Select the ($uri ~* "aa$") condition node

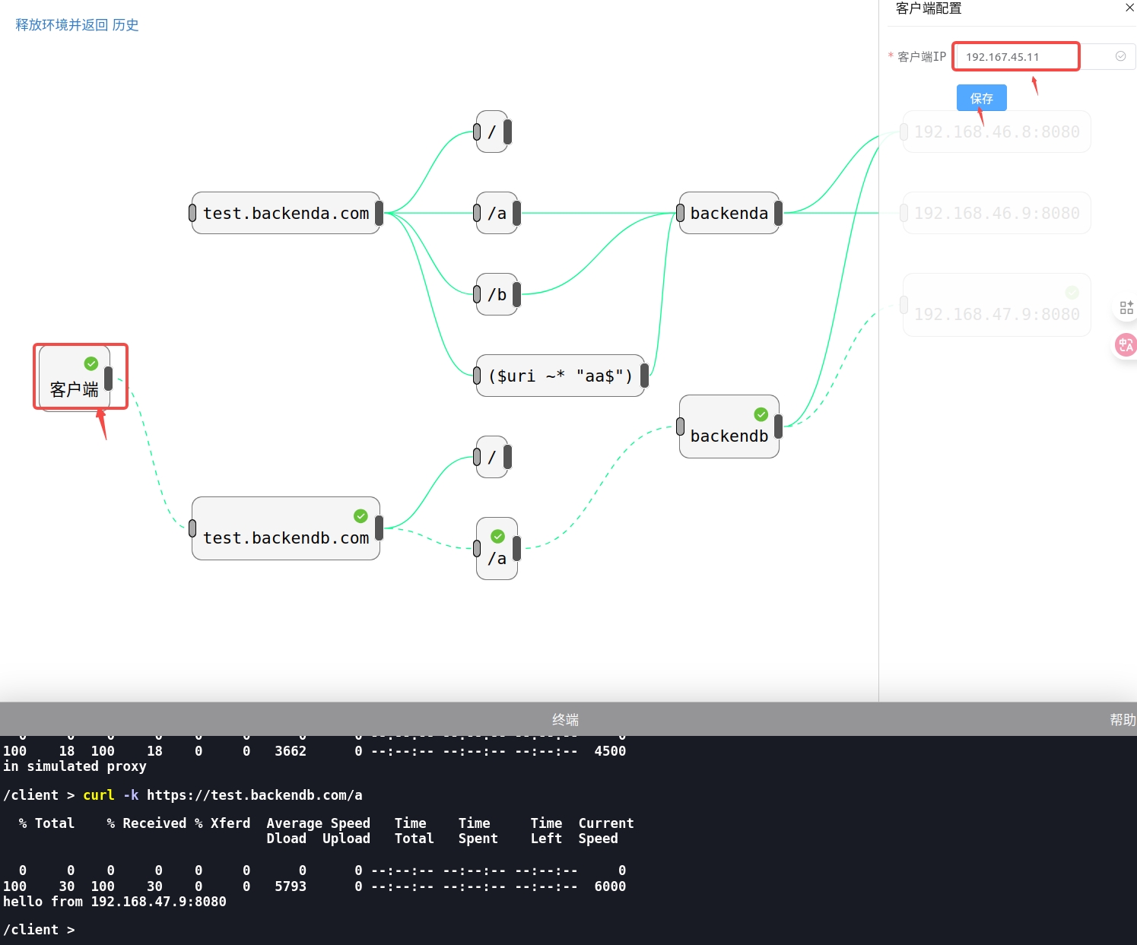(560, 376)
